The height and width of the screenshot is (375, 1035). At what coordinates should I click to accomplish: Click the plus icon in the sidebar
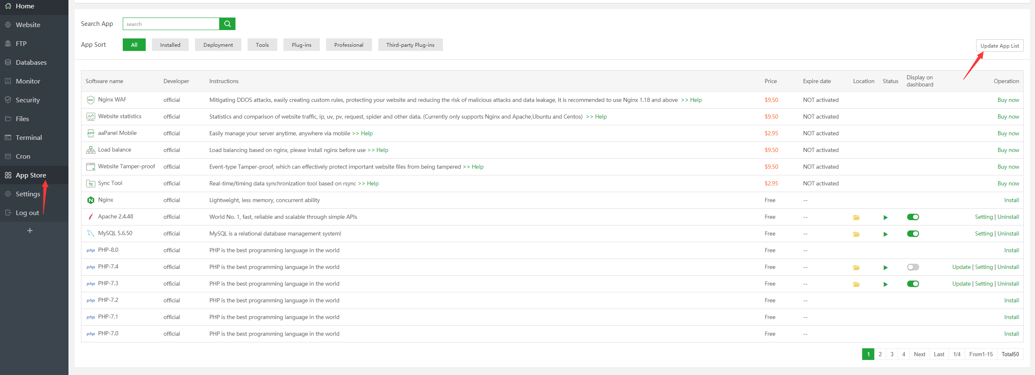[x=30, y=231]
